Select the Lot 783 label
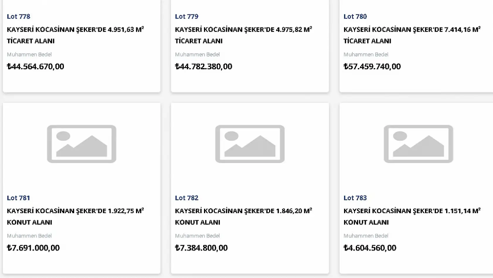Image resolution: width=493 pixels, height=278 pixels. (x=355, y=198)
